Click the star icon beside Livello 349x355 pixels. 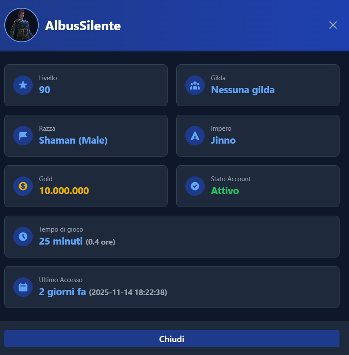pyautogui.click(x=23, y=85)
